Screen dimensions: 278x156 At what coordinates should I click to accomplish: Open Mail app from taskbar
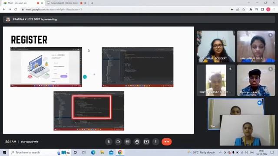click(111, 153)
